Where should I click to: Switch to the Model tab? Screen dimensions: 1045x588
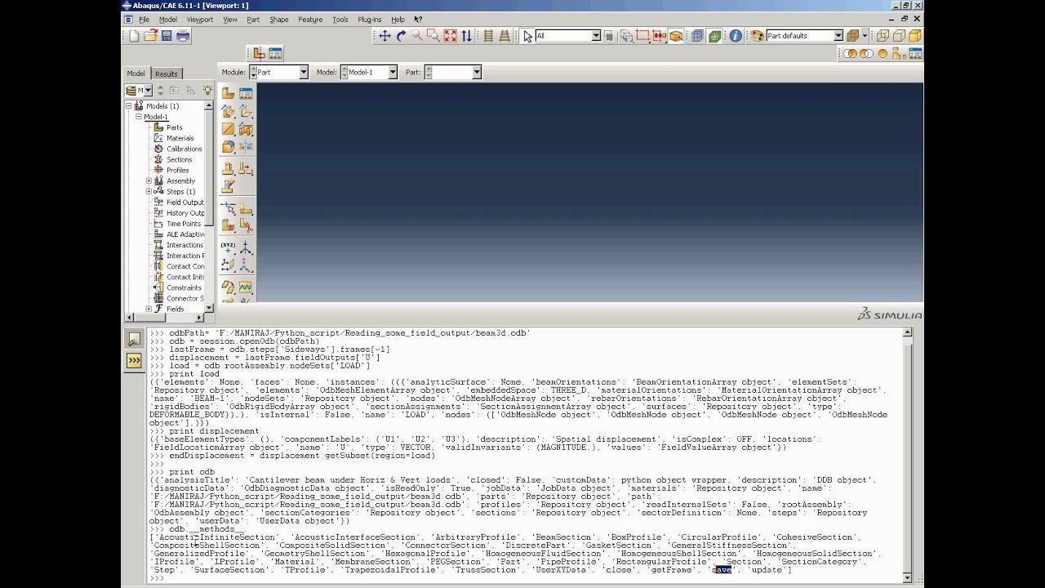tap(136, 73)
